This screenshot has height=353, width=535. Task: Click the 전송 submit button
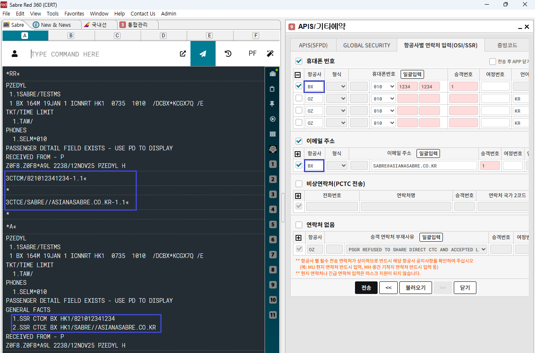click(x=366, y=288)
